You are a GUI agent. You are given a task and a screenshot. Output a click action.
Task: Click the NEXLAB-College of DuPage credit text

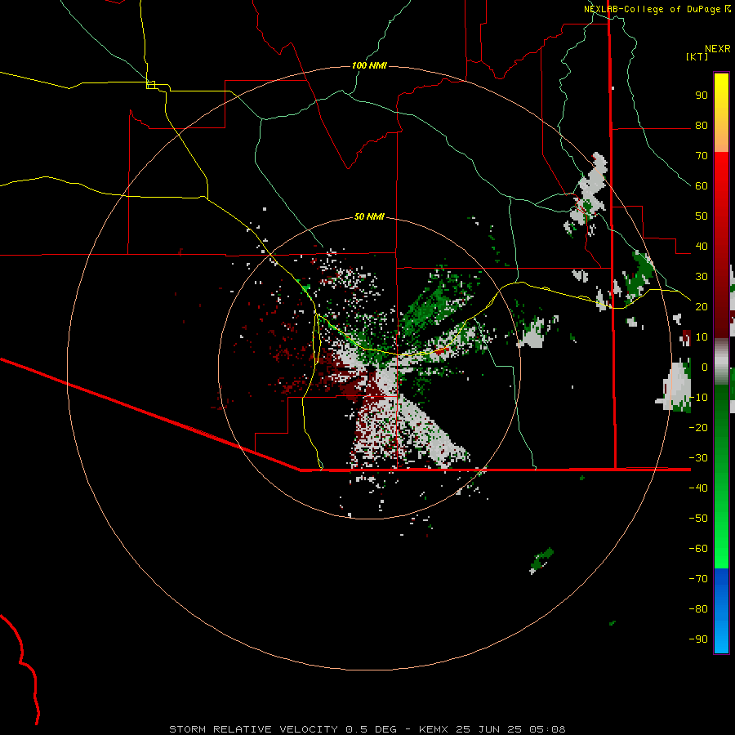tap(657, 9)
